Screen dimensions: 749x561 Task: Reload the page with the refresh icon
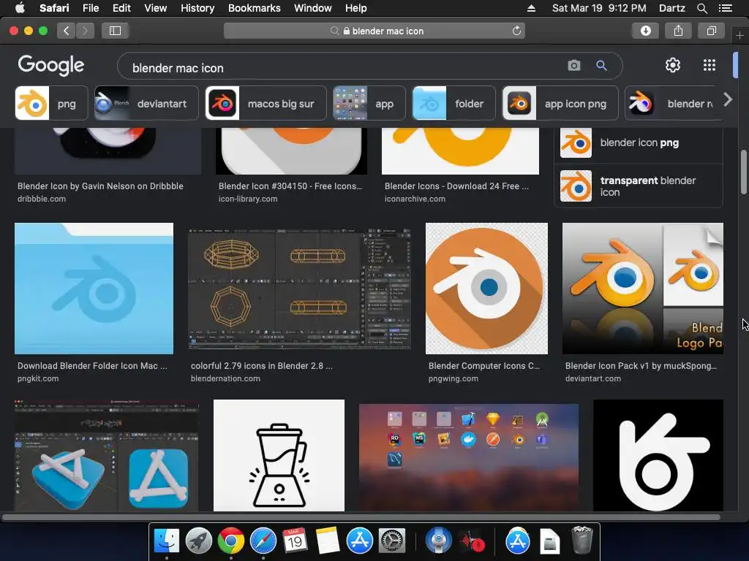coord(516,31)
